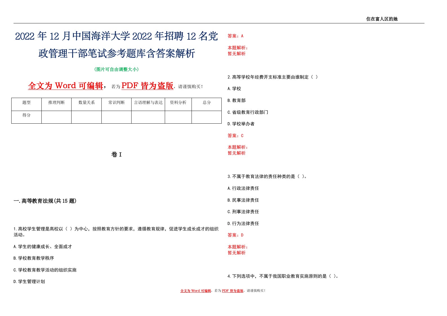Click the footer link PDF 皆为盗版
447x316 pixels.
point(233,291)
